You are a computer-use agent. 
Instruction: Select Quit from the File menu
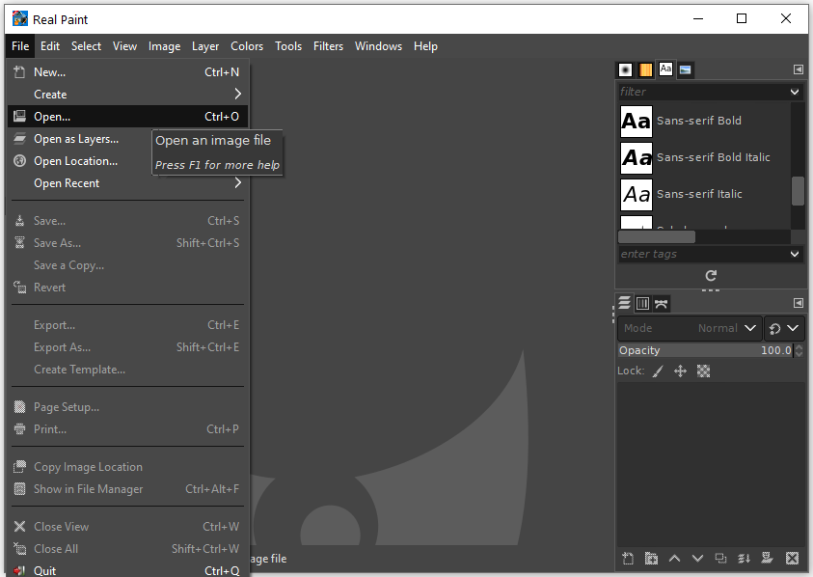pos(127,569)
